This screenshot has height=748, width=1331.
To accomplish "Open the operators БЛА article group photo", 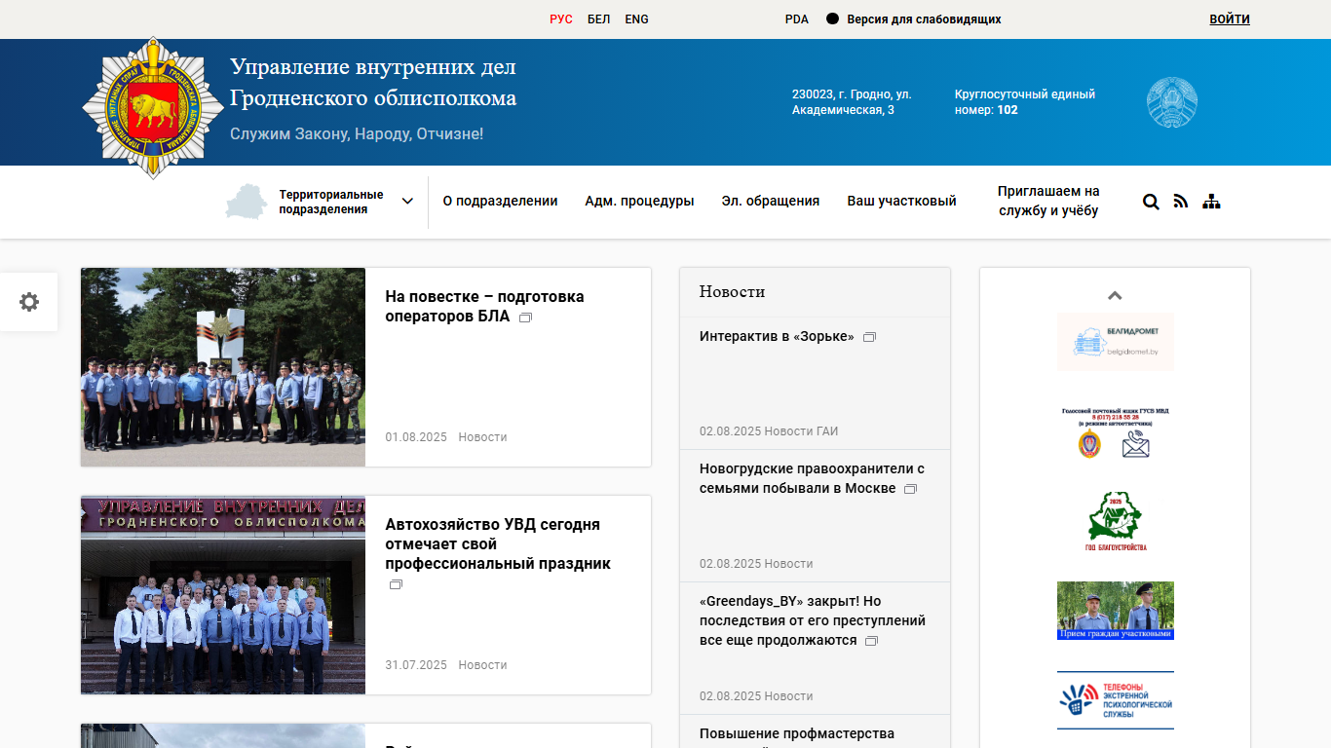I will pyautogui.click(x=223, y=367).
